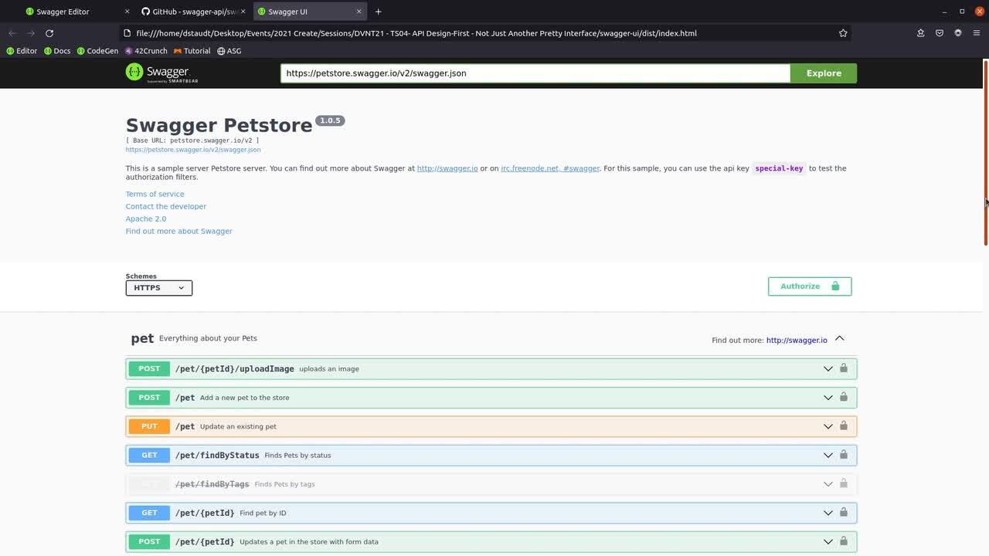
Task: Open the irc.freenode.net, #swagger link
Action: tap(550, 168)
